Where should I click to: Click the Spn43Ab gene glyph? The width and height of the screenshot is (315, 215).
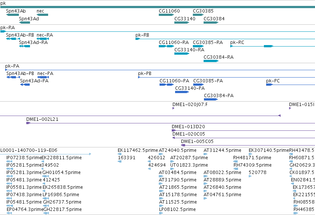click(x=13, y=15)
